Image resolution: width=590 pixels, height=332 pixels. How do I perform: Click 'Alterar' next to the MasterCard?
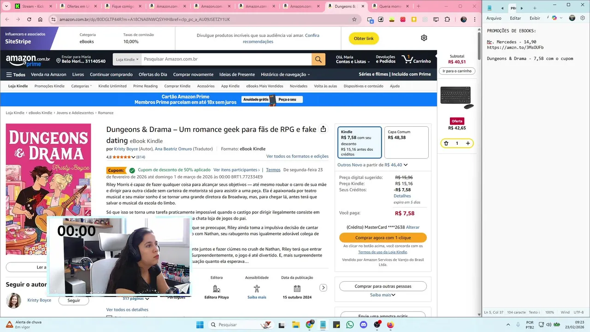point(413,227)
